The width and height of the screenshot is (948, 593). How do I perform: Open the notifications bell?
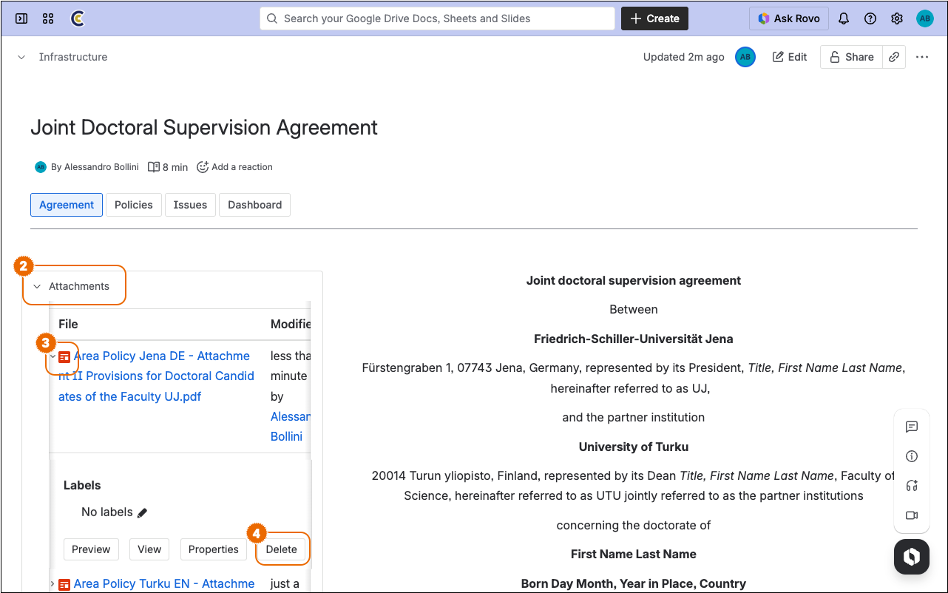coord(844,18)
